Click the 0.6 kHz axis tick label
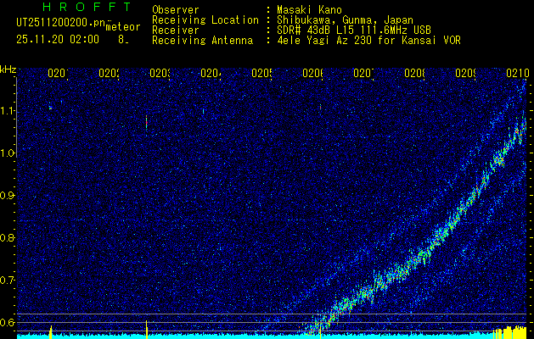Screen dimensions: 534x339 tap(8, 322)
